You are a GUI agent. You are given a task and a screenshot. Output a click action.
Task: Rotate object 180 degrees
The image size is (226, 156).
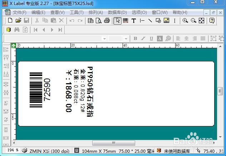(x=6, y=111)
